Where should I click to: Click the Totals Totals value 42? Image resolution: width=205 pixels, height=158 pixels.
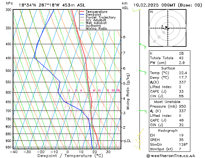pos(181,58)
